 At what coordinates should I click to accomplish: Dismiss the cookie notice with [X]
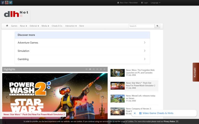click(177, 121)
